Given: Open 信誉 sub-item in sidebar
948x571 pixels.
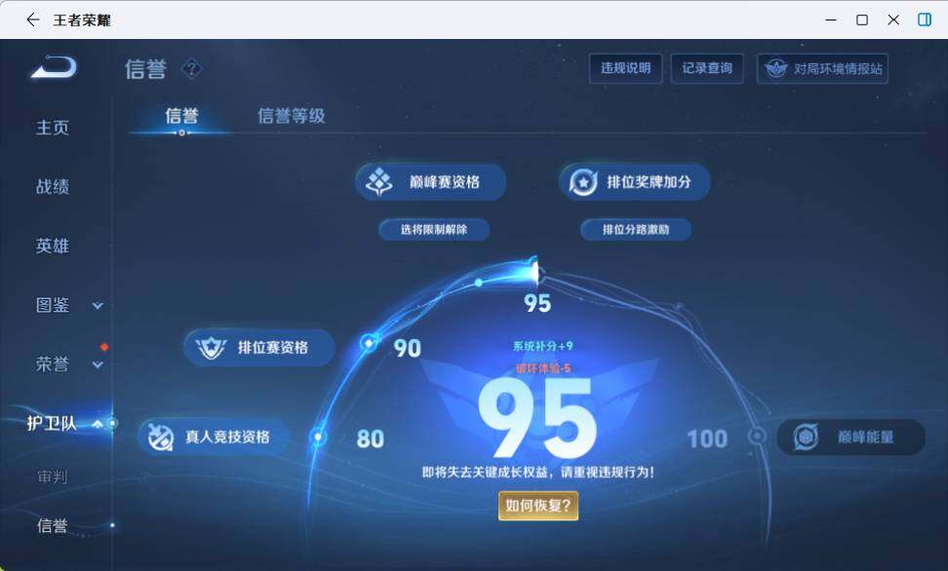Looking at the screenshot, I should 53,525.
